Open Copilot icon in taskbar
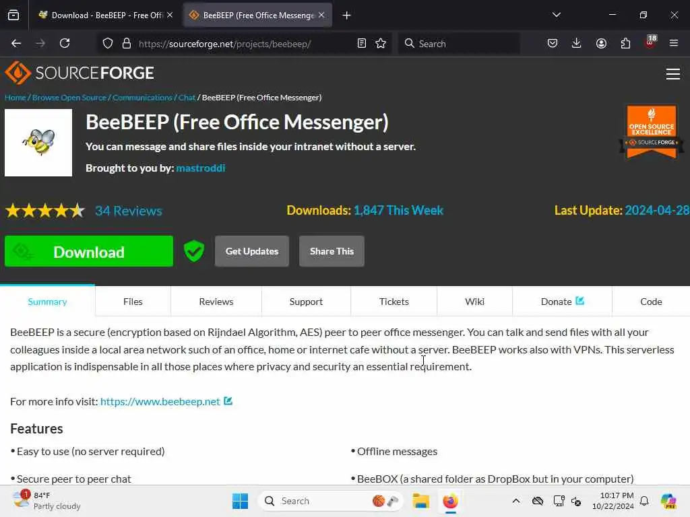This screenshot has height=517, width=690. [x=668, y=501]
